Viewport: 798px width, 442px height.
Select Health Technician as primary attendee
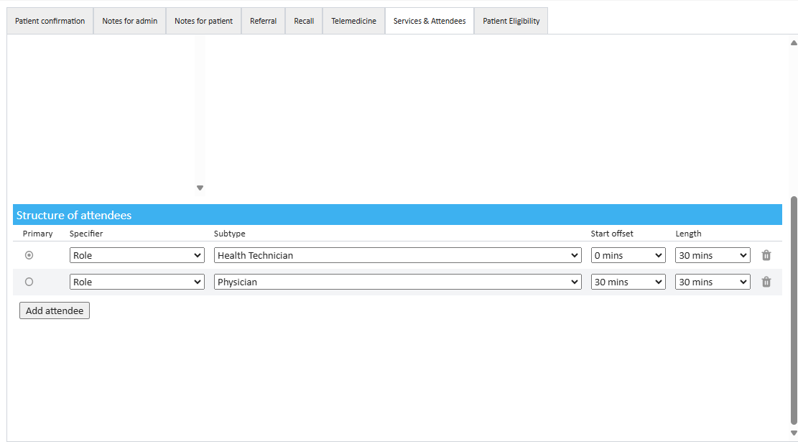pyautogui.click(x=29, y=255)
